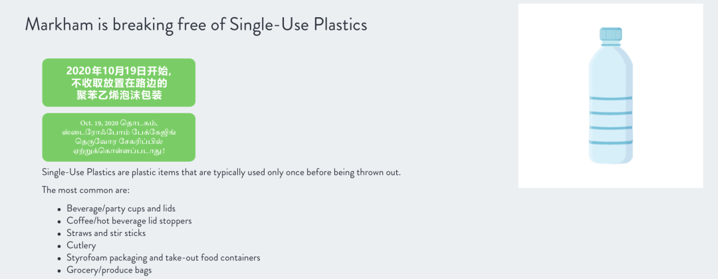Image resolution: width=718 pixels, height=279 pixels.
Task: Click the bottle's ribbed stripe section
Action: point(611,120)
